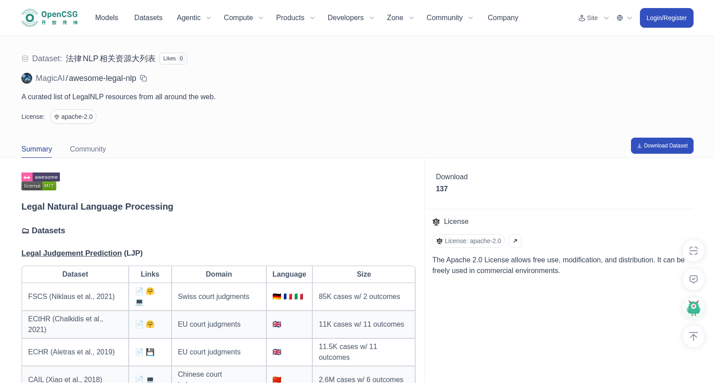
Task: Click the pink awesome badge
Action: (x=41, y=177)
